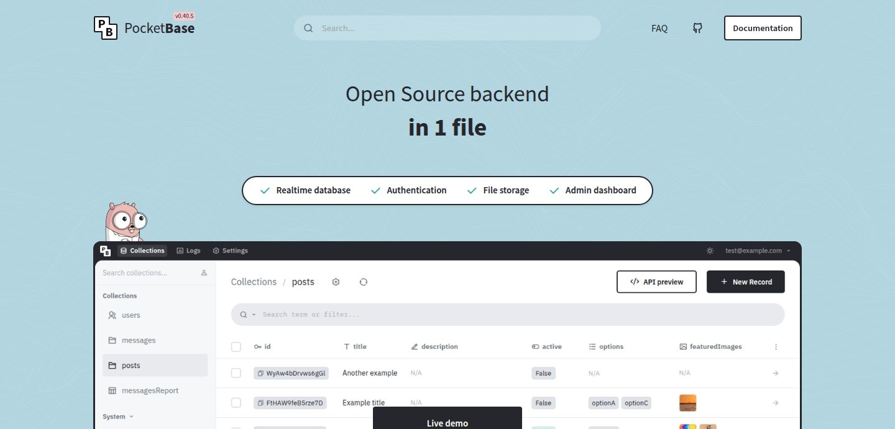
Task: Focus the Search term or filter field
Action: (x=508, y=315)
